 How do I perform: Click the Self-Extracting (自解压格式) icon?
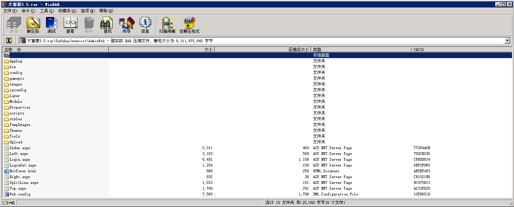click(x=189, y=25)
